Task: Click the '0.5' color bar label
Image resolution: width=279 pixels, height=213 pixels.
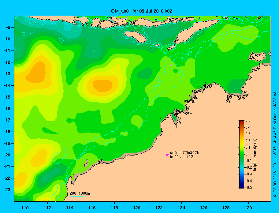Action: point(248,121)
